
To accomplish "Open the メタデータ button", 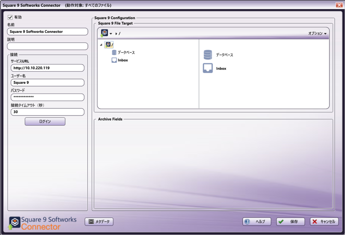I will [x=99, y=222].
